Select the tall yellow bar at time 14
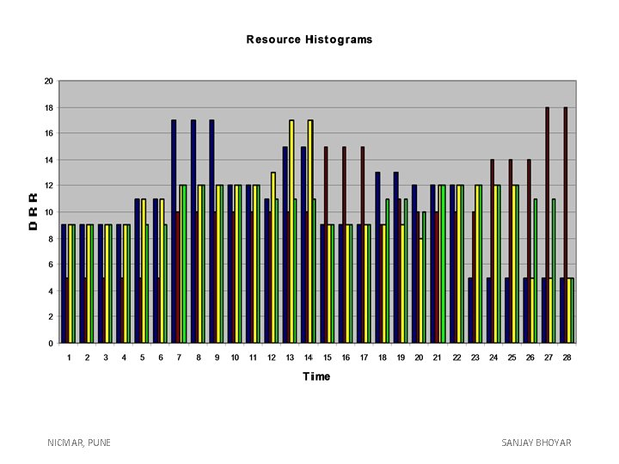This screenshot has height=464, width=619. (309, 231)
